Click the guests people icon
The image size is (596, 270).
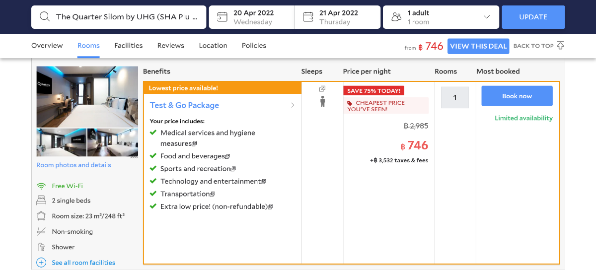pos(396,17)
